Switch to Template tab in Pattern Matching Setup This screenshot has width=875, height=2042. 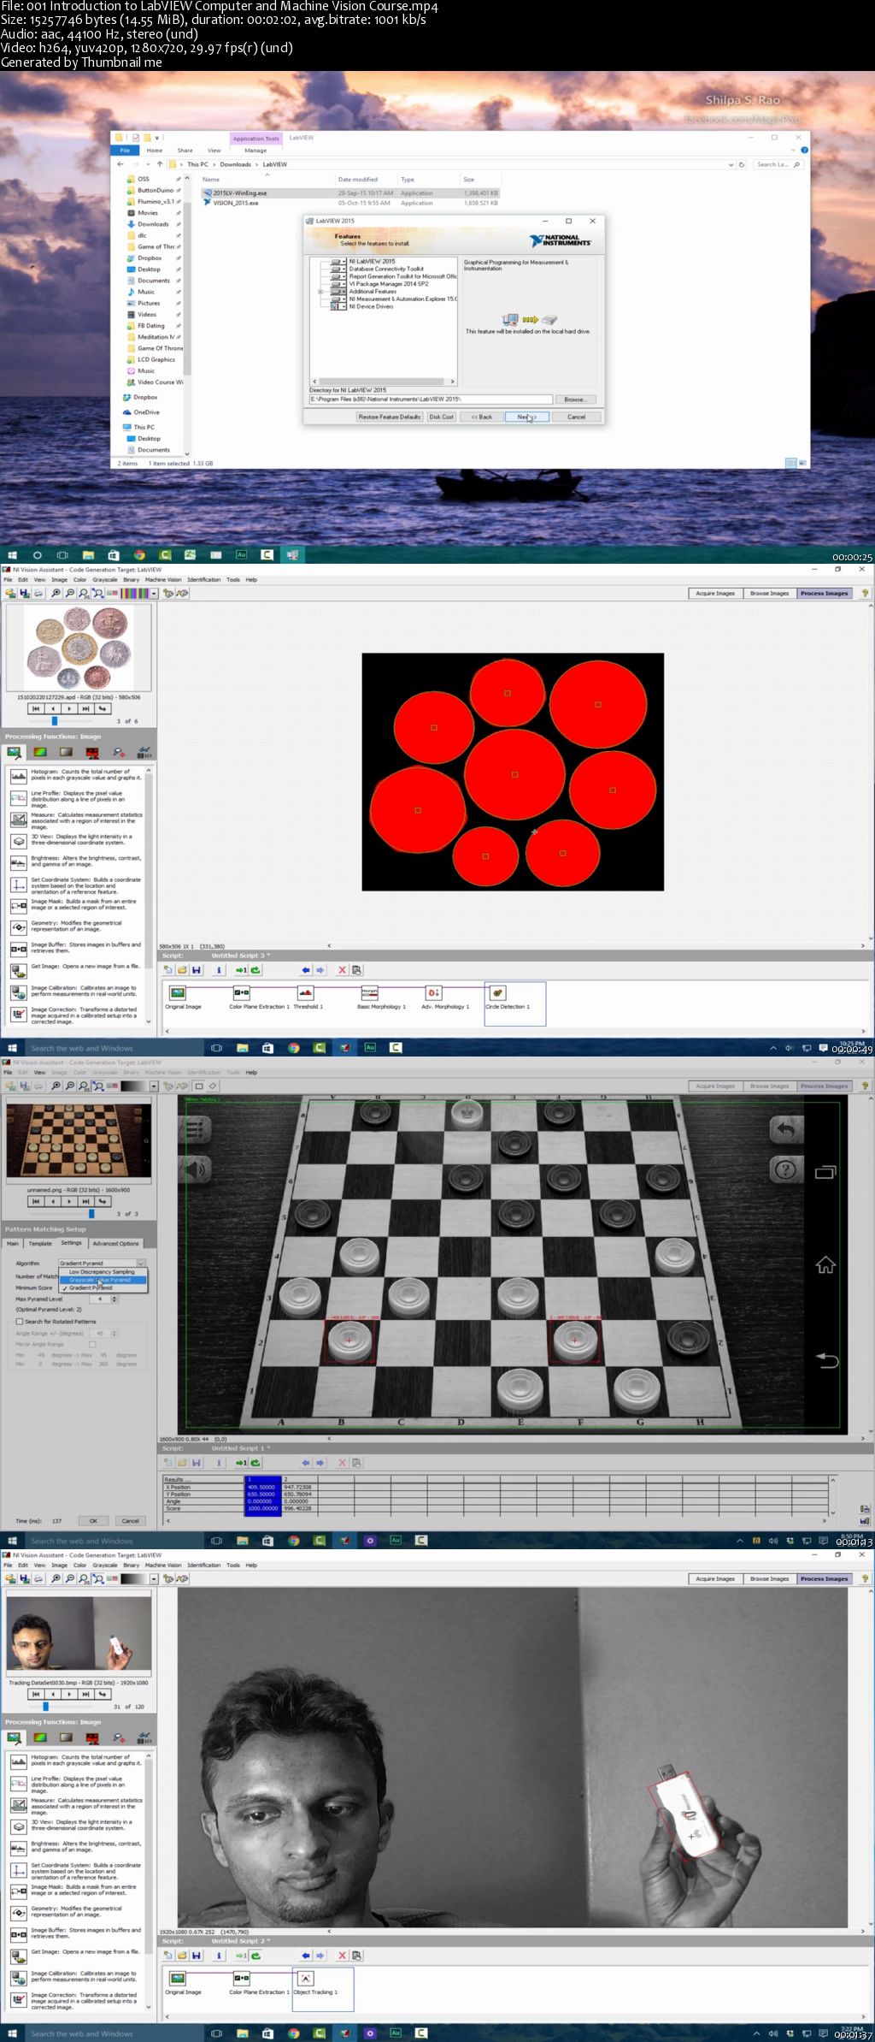(x=40, y=1243)
